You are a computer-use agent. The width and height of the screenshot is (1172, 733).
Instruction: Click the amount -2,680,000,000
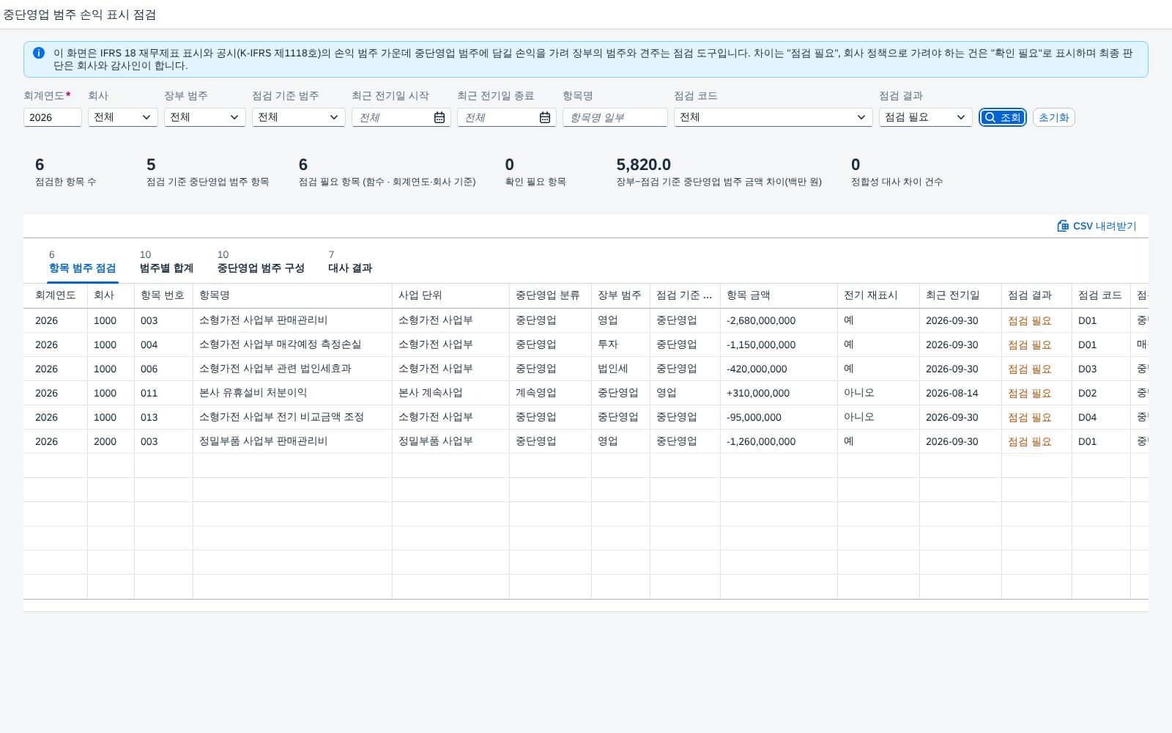[x=761, y=320]
